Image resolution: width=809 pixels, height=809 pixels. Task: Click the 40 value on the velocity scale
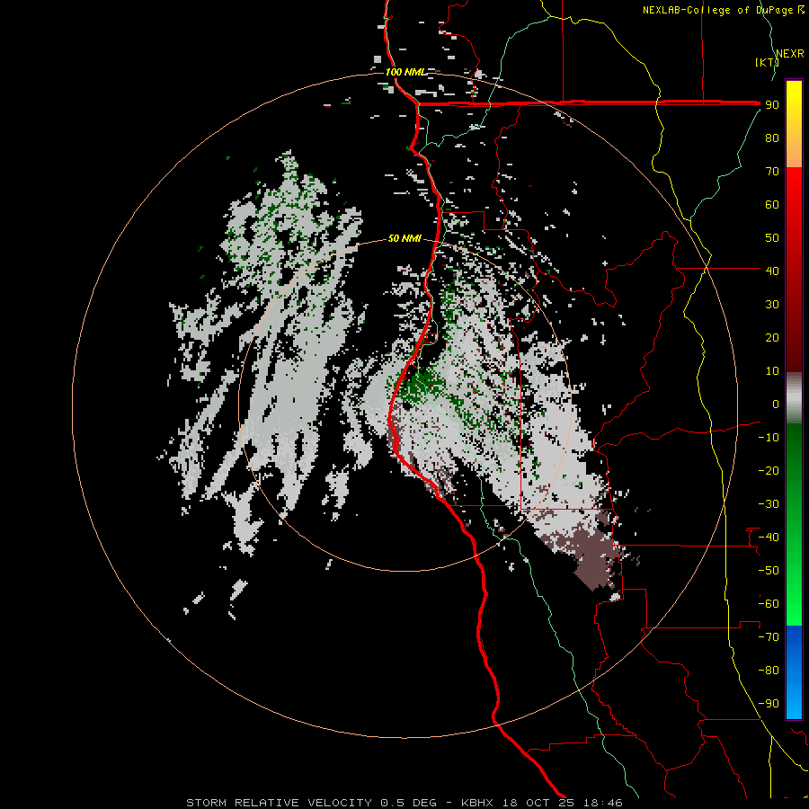coord(772,271)
